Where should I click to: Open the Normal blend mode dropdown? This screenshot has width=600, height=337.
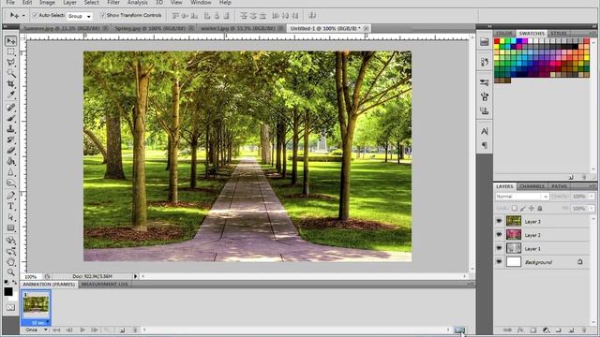tap(522, 197)
